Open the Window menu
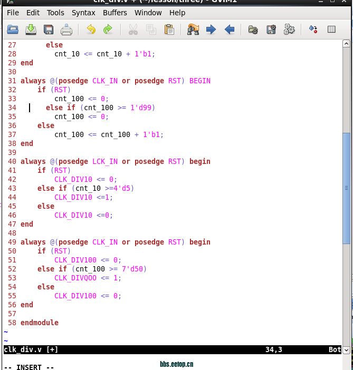The width and height of the screenshot is (353, 370). [x=148, y=13]
